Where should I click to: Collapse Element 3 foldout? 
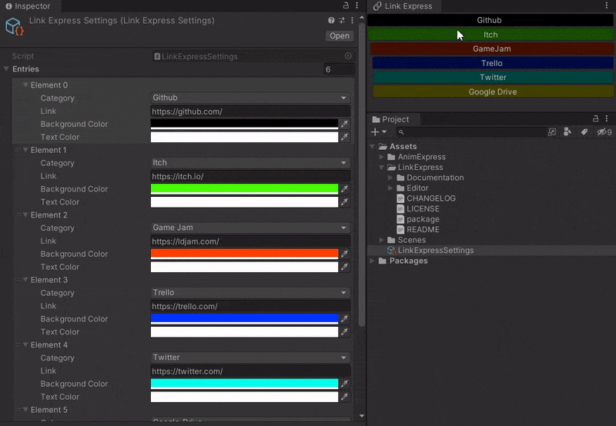pyautogui.click(x=25, y=280)
